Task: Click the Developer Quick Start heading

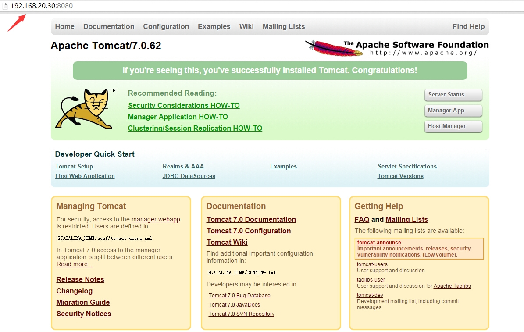Action: (95, 154)
